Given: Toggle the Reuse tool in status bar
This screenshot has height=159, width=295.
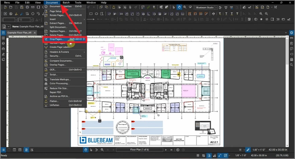Looking at the screenshot, I should click(x=220, y=156).
